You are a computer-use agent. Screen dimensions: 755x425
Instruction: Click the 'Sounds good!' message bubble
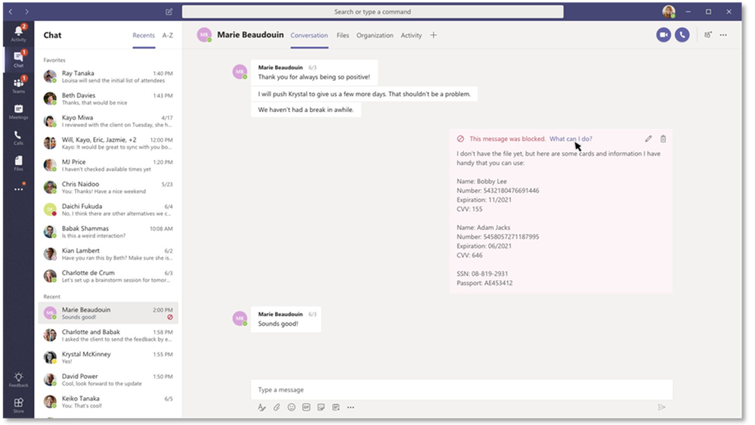tap(286, 319)
